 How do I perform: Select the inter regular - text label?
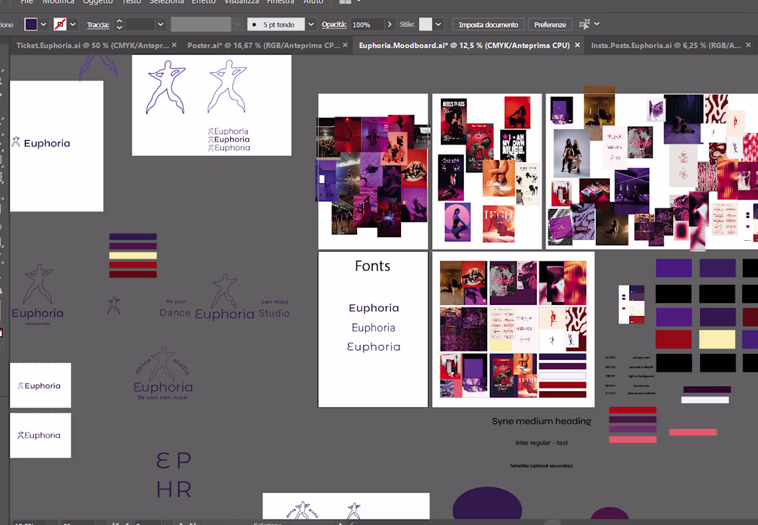coord(542,443)
